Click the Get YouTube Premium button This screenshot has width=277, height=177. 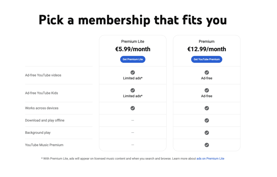point(206,59)
